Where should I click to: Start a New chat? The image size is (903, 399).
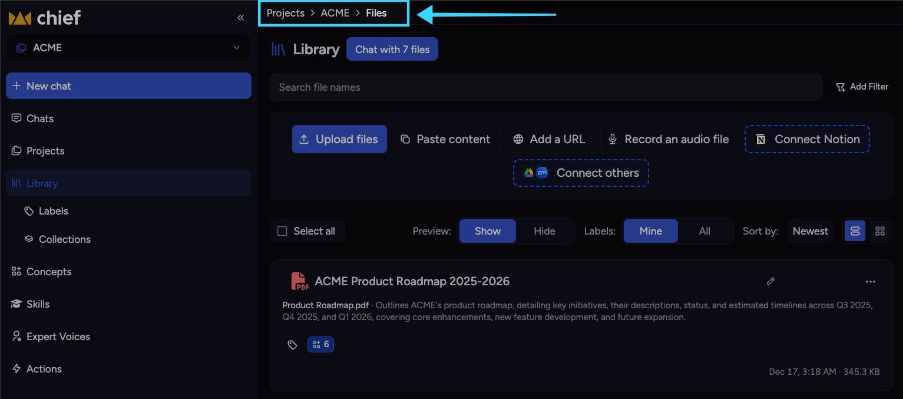click(x=128, y=86)
